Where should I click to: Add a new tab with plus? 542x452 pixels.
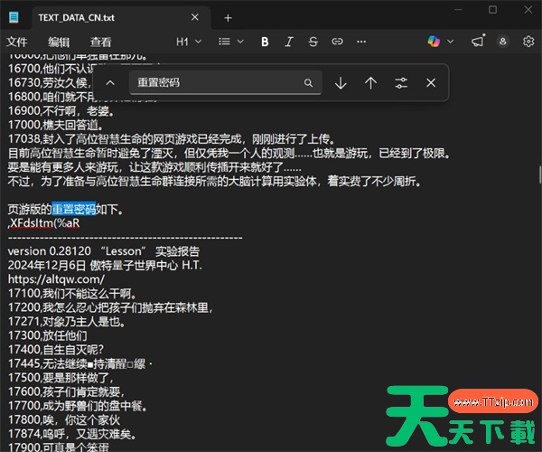228,18
